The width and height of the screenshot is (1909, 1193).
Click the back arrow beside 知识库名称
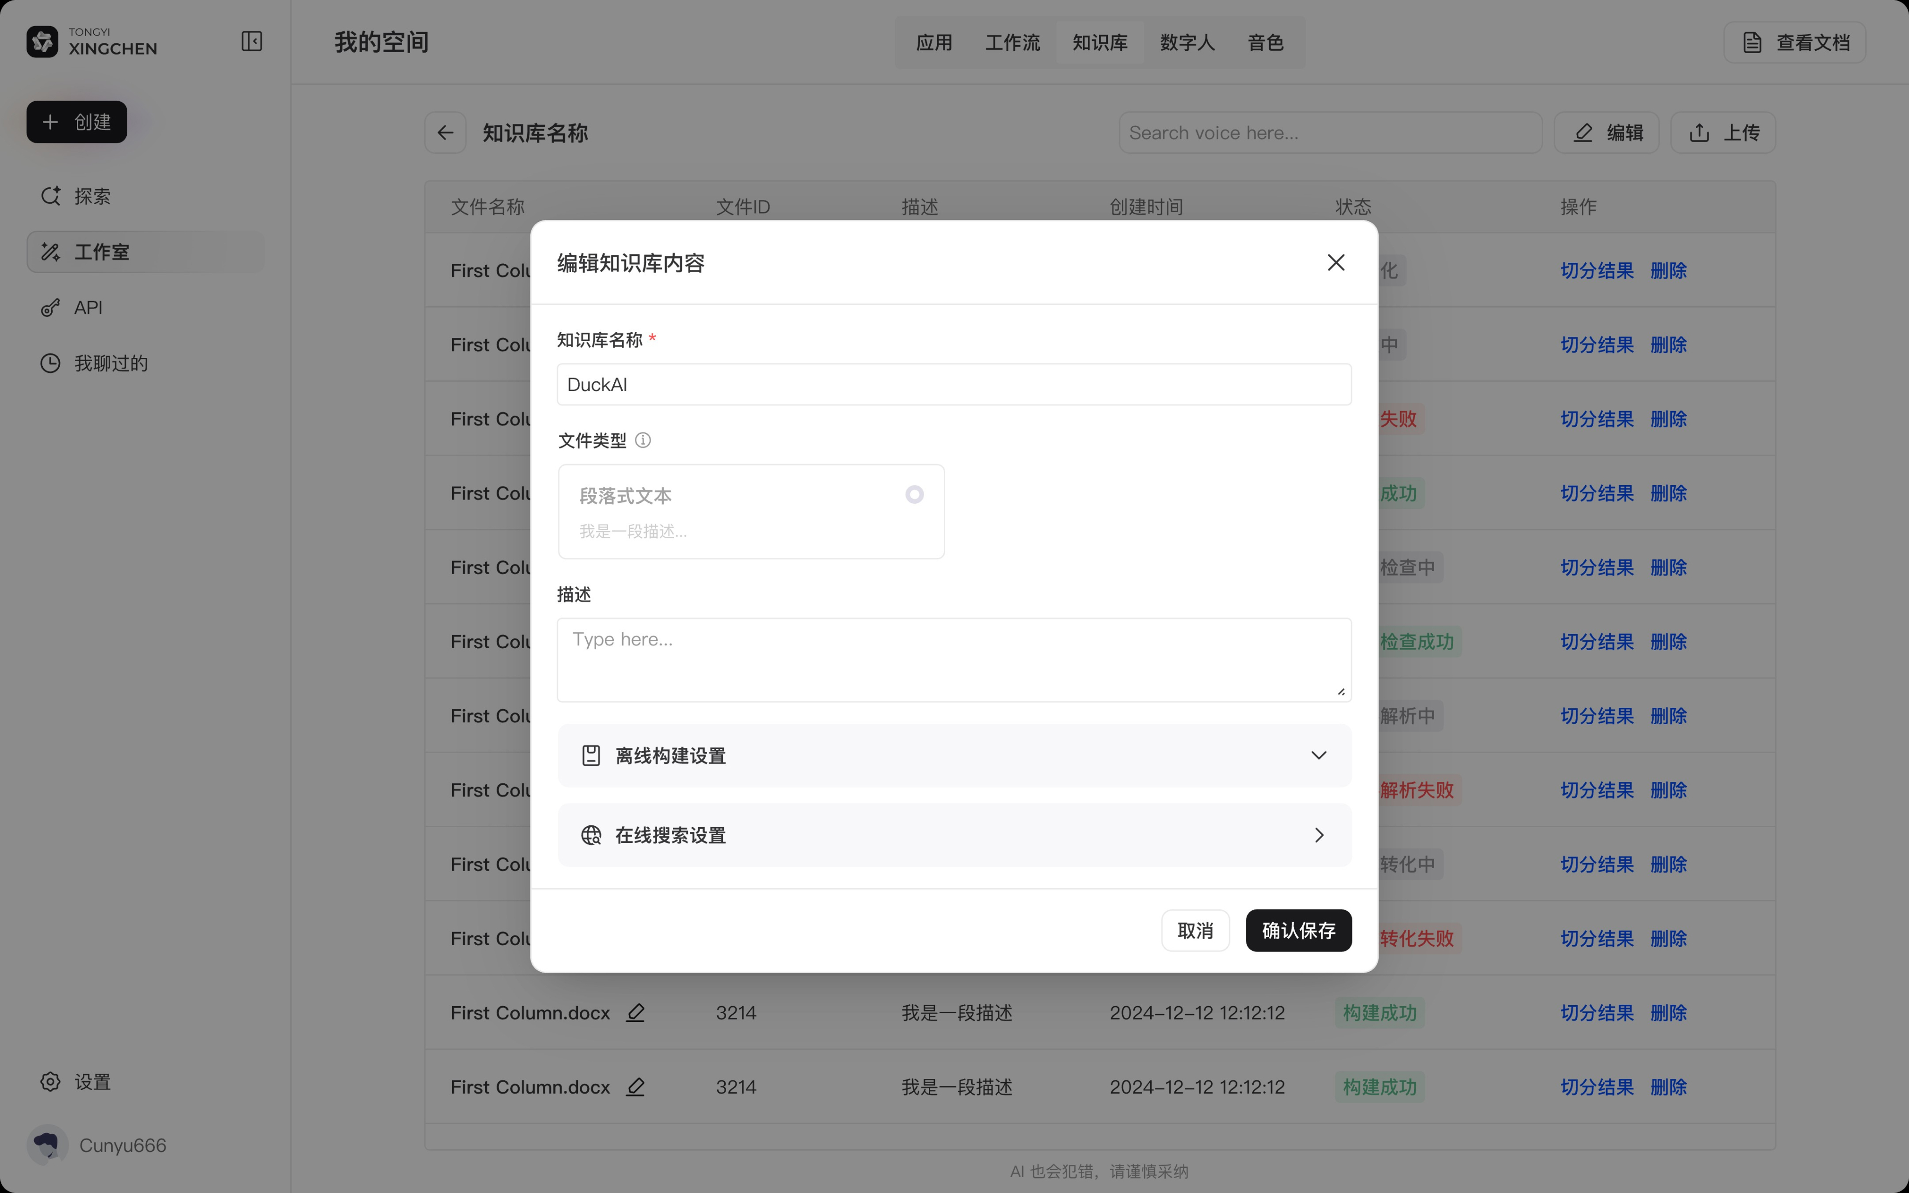point(446,132)
